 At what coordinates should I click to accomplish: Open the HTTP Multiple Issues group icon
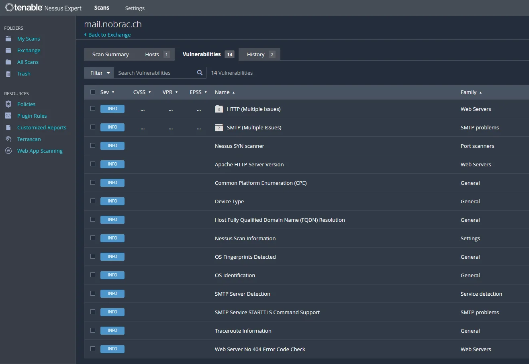(219, 109)
